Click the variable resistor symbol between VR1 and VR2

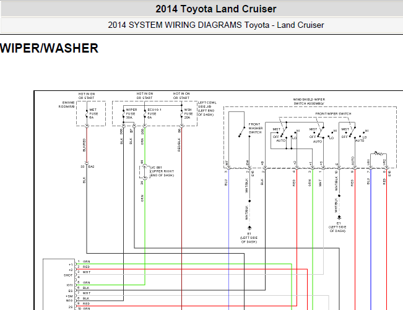[x=378, y=153]
